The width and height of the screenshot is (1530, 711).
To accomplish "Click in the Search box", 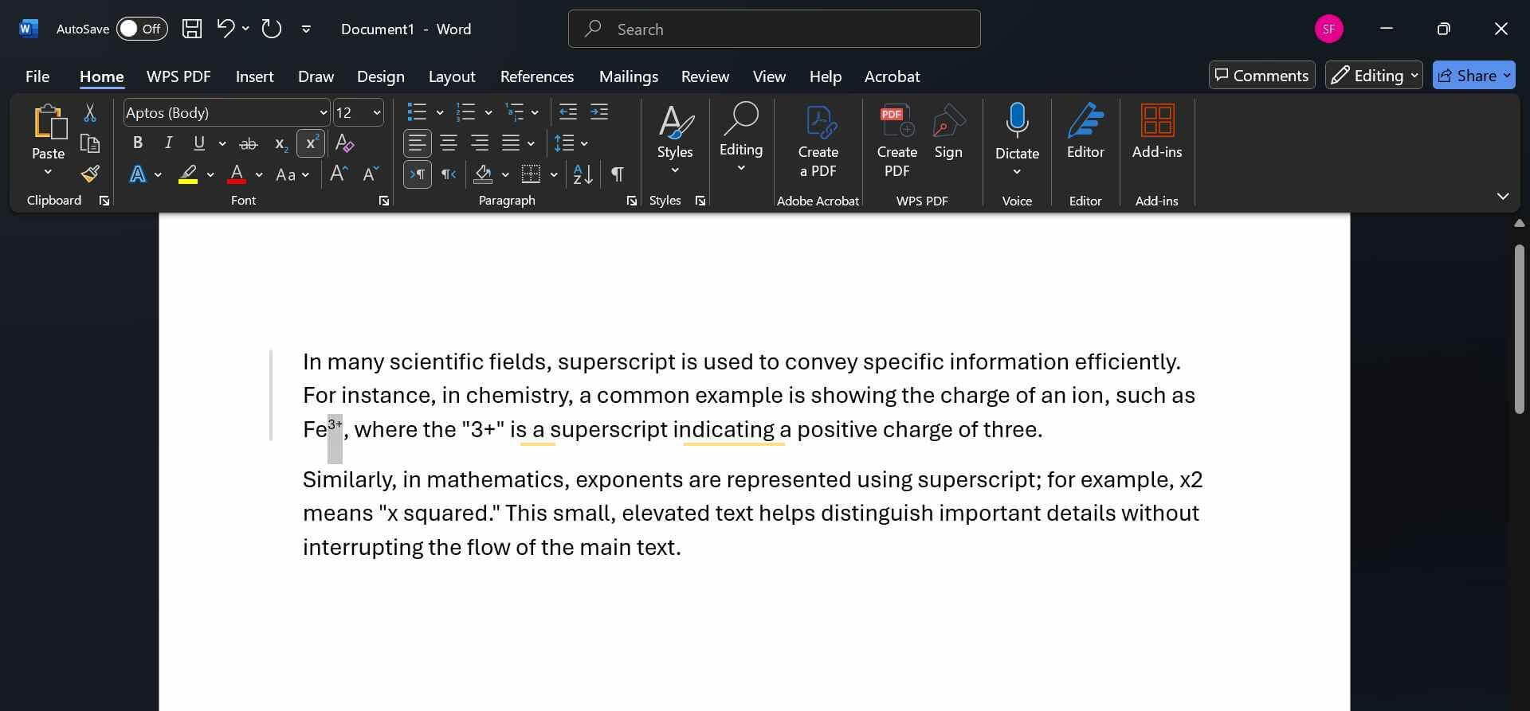I will 774,29.
